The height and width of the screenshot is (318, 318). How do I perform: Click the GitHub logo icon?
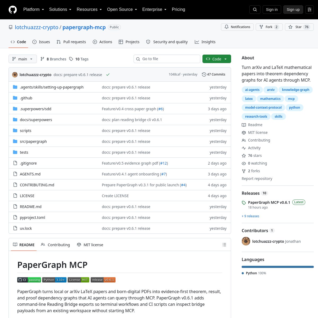point(13,10)
